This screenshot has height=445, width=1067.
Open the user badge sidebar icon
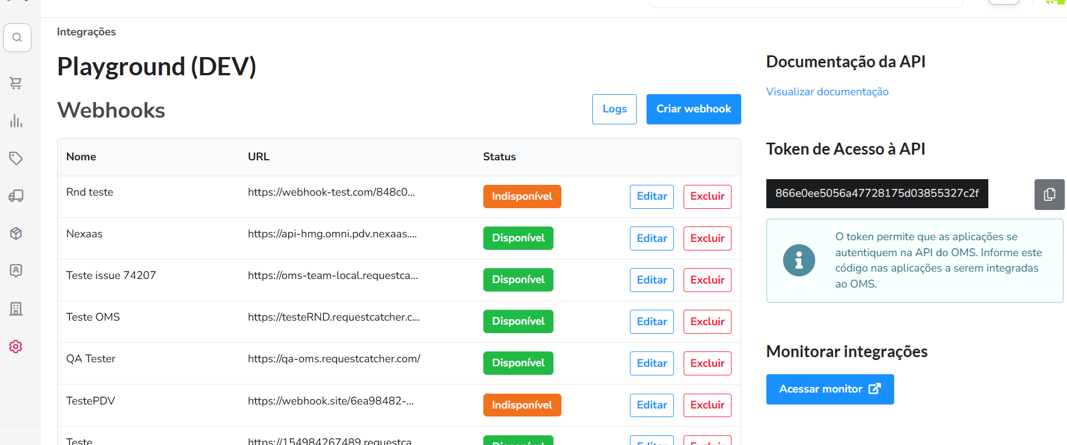(16, 270)
